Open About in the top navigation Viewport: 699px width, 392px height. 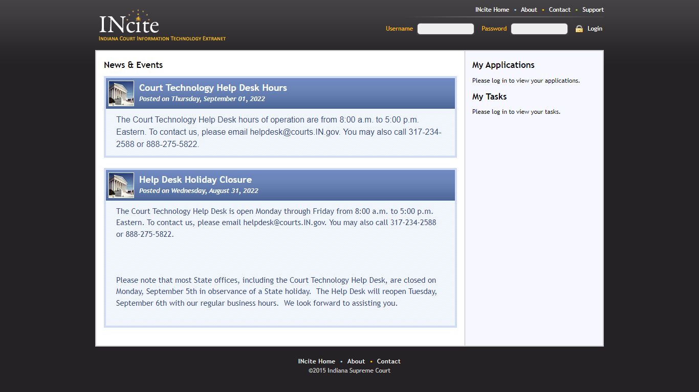pyautogui.click(x=529, y=10)
